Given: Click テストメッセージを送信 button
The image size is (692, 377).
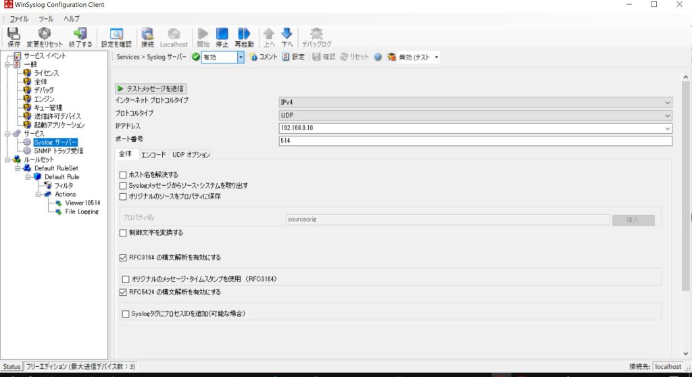Looking at the screenshot, I should (x=151, y=89).
